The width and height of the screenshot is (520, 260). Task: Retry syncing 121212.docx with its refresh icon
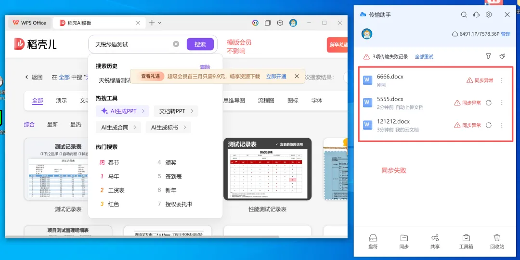pos(489,125)
